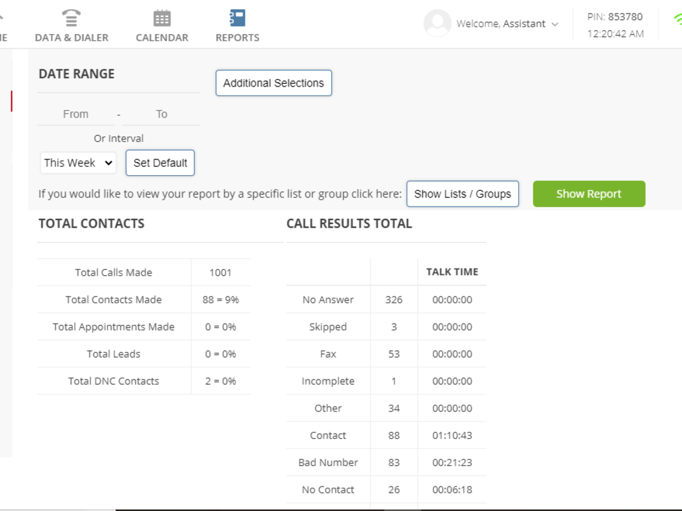Click the CALENDAR menu label
Image resolution: width=682 pixels, height=511 pixels.
pyautogui.click(x=162, y=37)
